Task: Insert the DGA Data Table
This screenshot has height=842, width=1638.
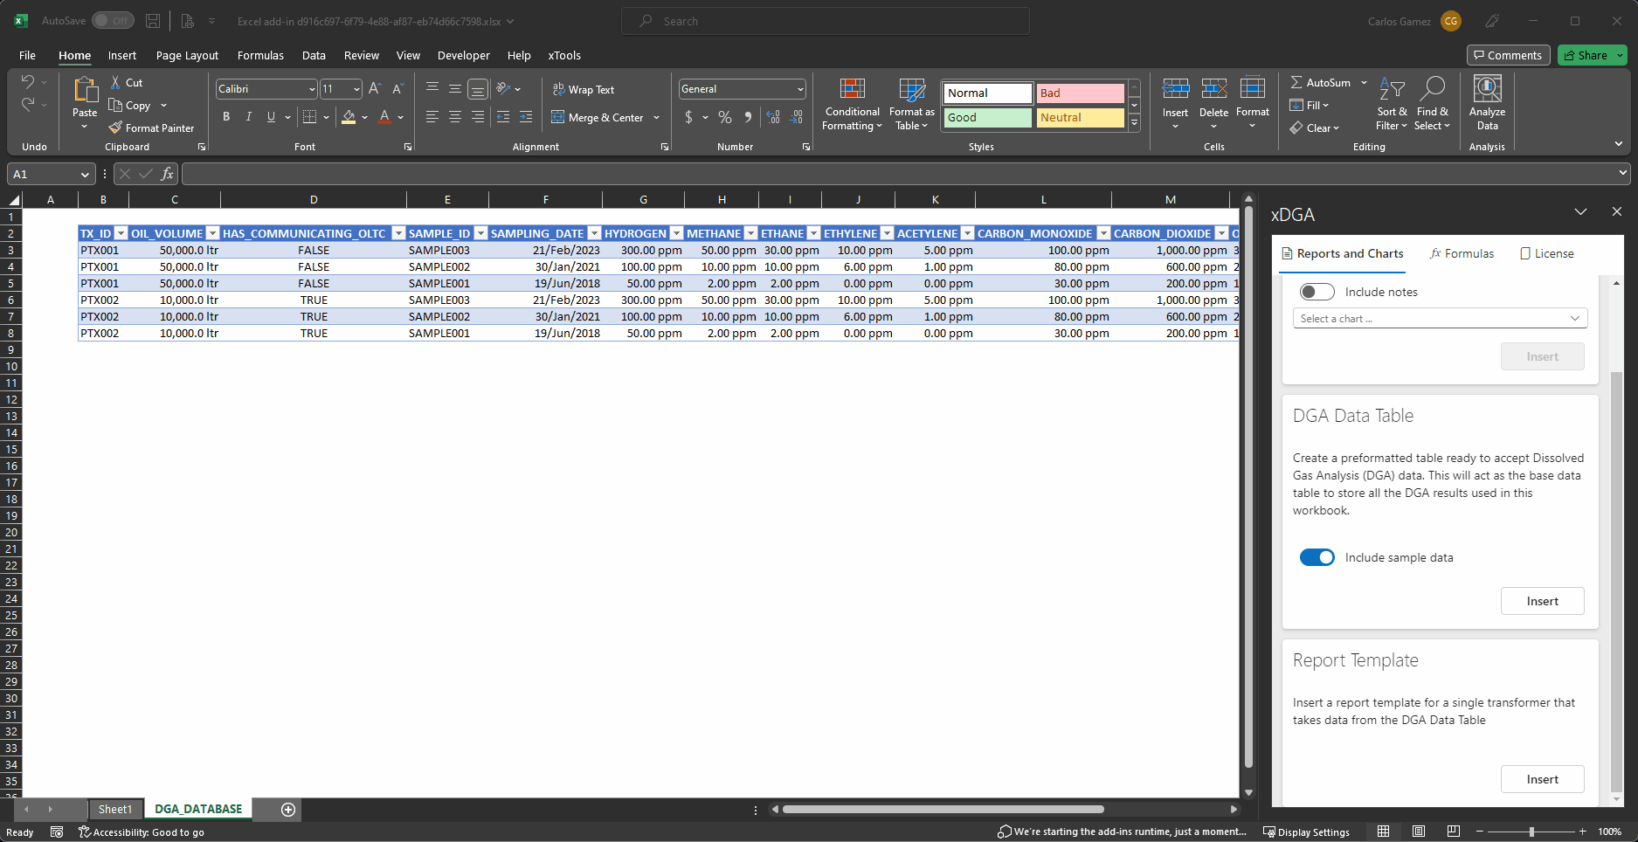Action: [x=1542, y=601]
